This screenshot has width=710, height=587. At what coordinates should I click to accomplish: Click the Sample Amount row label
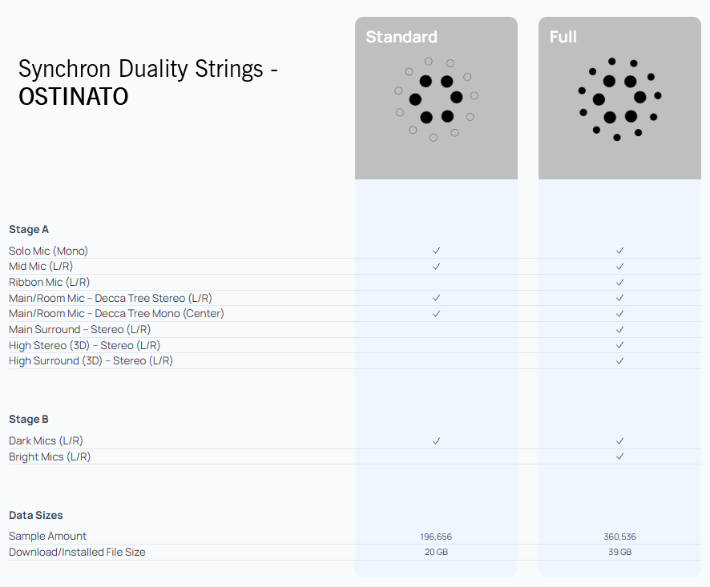coord(47,536)
